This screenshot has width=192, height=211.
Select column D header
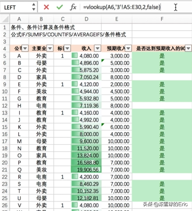tap(86, 19)
